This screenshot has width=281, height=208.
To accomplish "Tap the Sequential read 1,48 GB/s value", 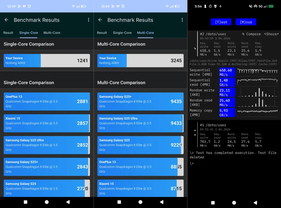I will pyautogui.click(x=227, y=82).
